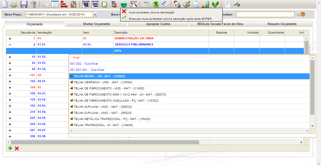The height and width of the screenshot is (166, 321).
Task: Select '001.002. - Sub-Nível' entry
Action: point(189,64)
